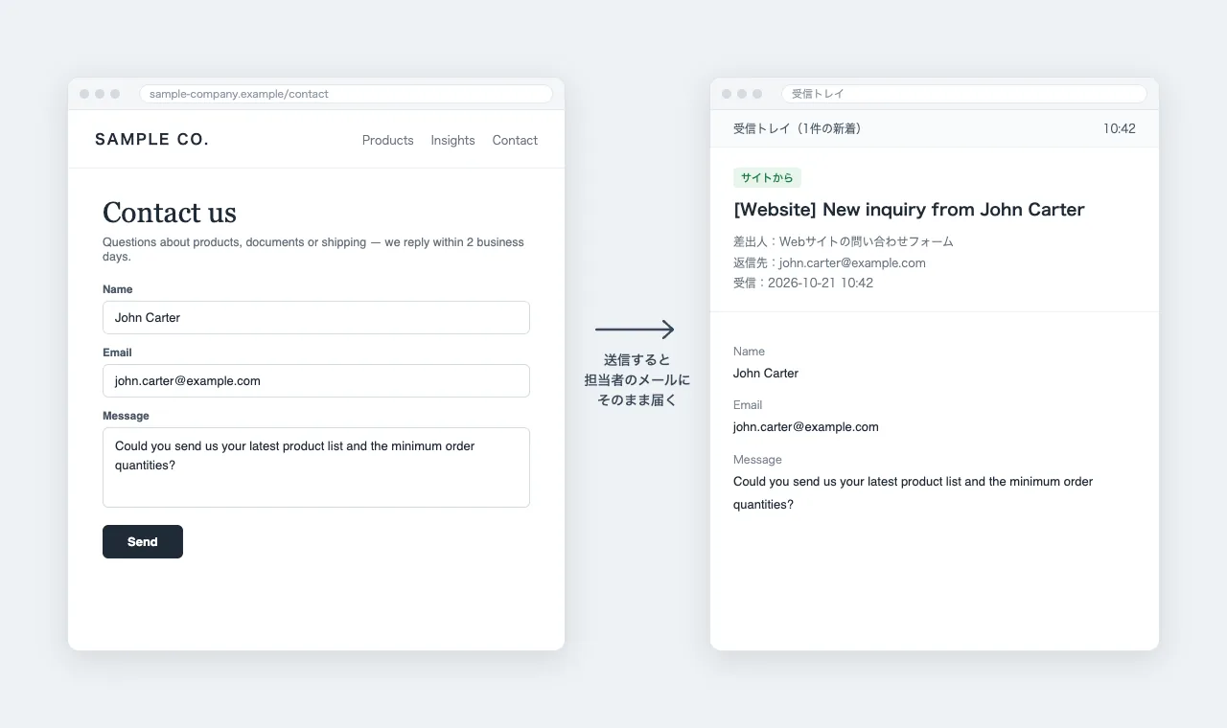1227x728 pixels.
Task: Click the 10:42 time in inbox header
Action: point(1119,128)
